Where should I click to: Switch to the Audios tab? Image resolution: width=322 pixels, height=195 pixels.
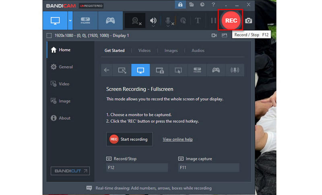coord(198,51)
